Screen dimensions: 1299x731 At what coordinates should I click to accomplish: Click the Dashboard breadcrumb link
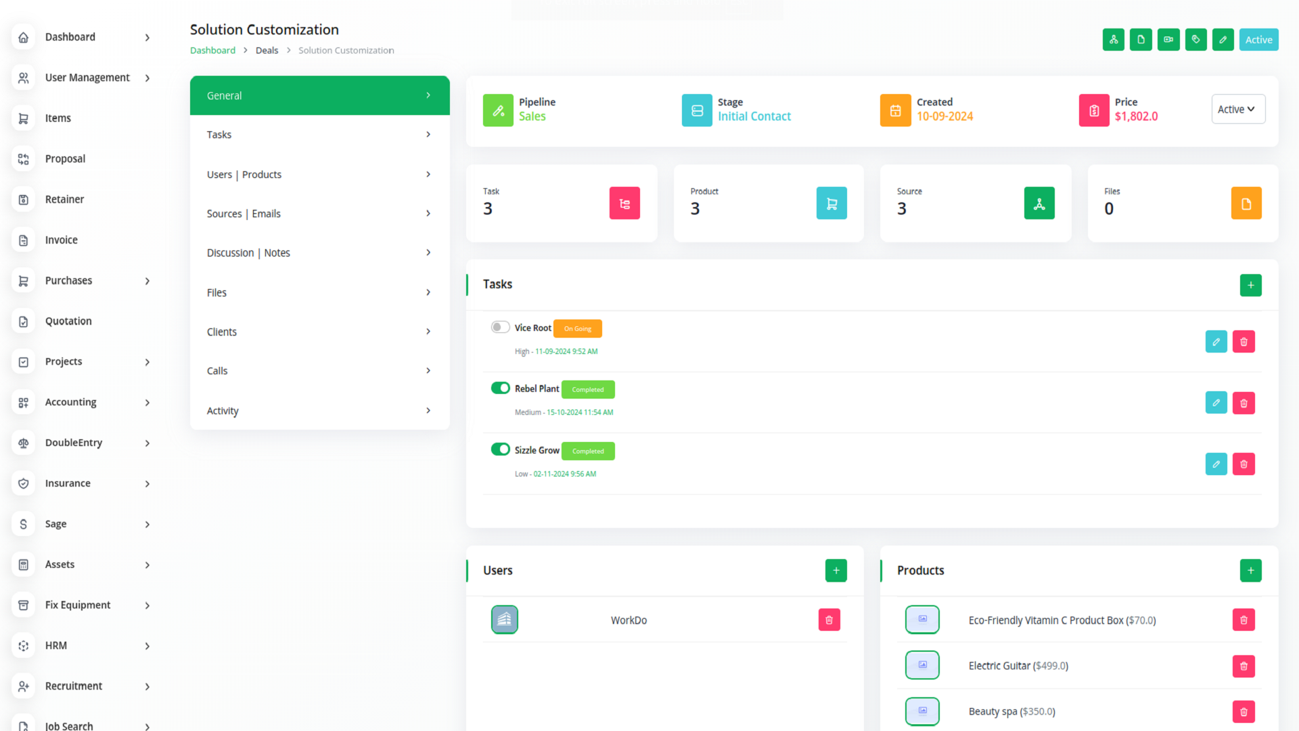pos(212,51)
